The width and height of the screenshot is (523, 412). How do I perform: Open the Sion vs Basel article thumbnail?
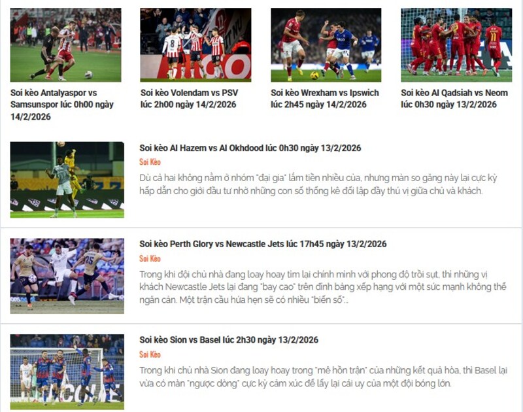click(67, 372)
